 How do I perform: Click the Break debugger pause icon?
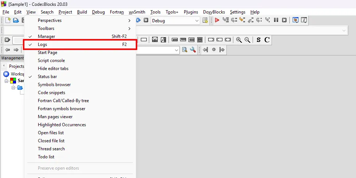tap(276, 20)
